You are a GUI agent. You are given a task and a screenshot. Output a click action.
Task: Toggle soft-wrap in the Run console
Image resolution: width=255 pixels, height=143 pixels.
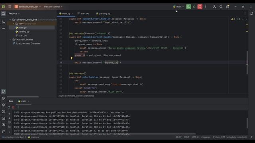(x=10, y=122)
